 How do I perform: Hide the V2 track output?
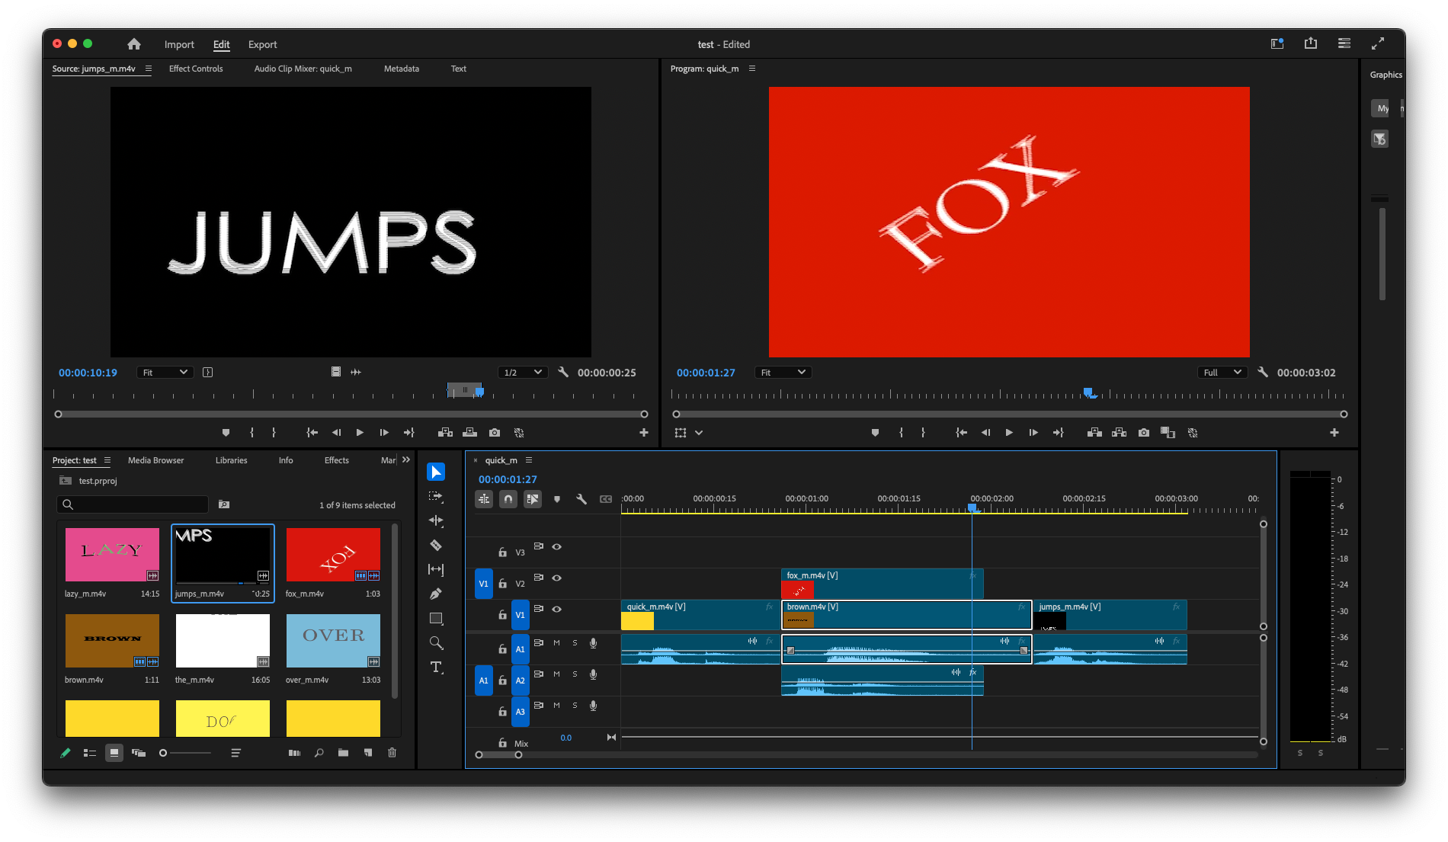click(x=557, y=578)
